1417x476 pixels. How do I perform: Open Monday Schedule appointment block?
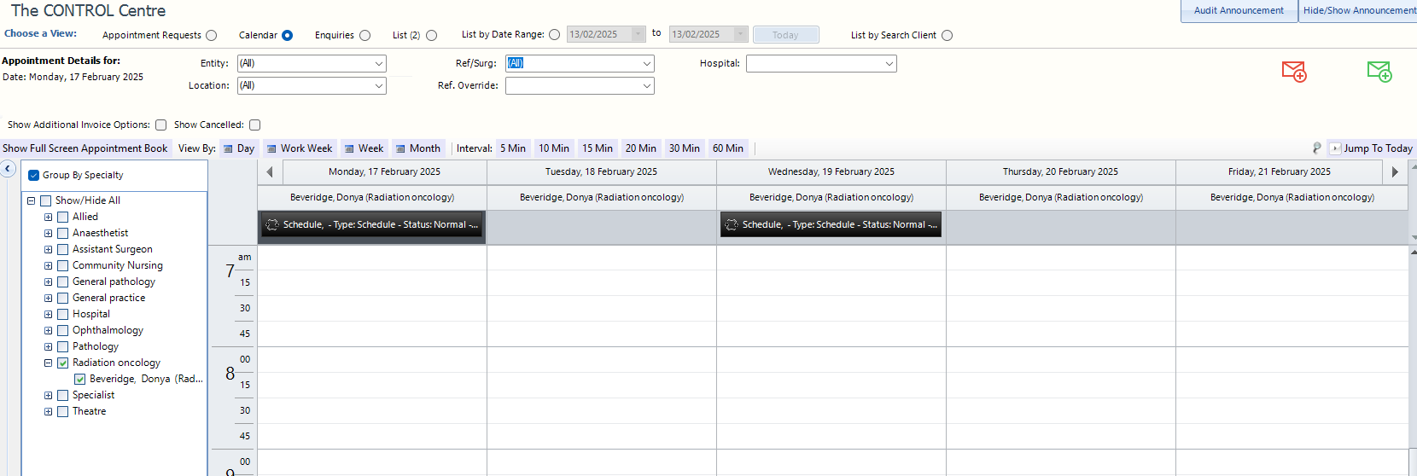(x=372, y=225)
